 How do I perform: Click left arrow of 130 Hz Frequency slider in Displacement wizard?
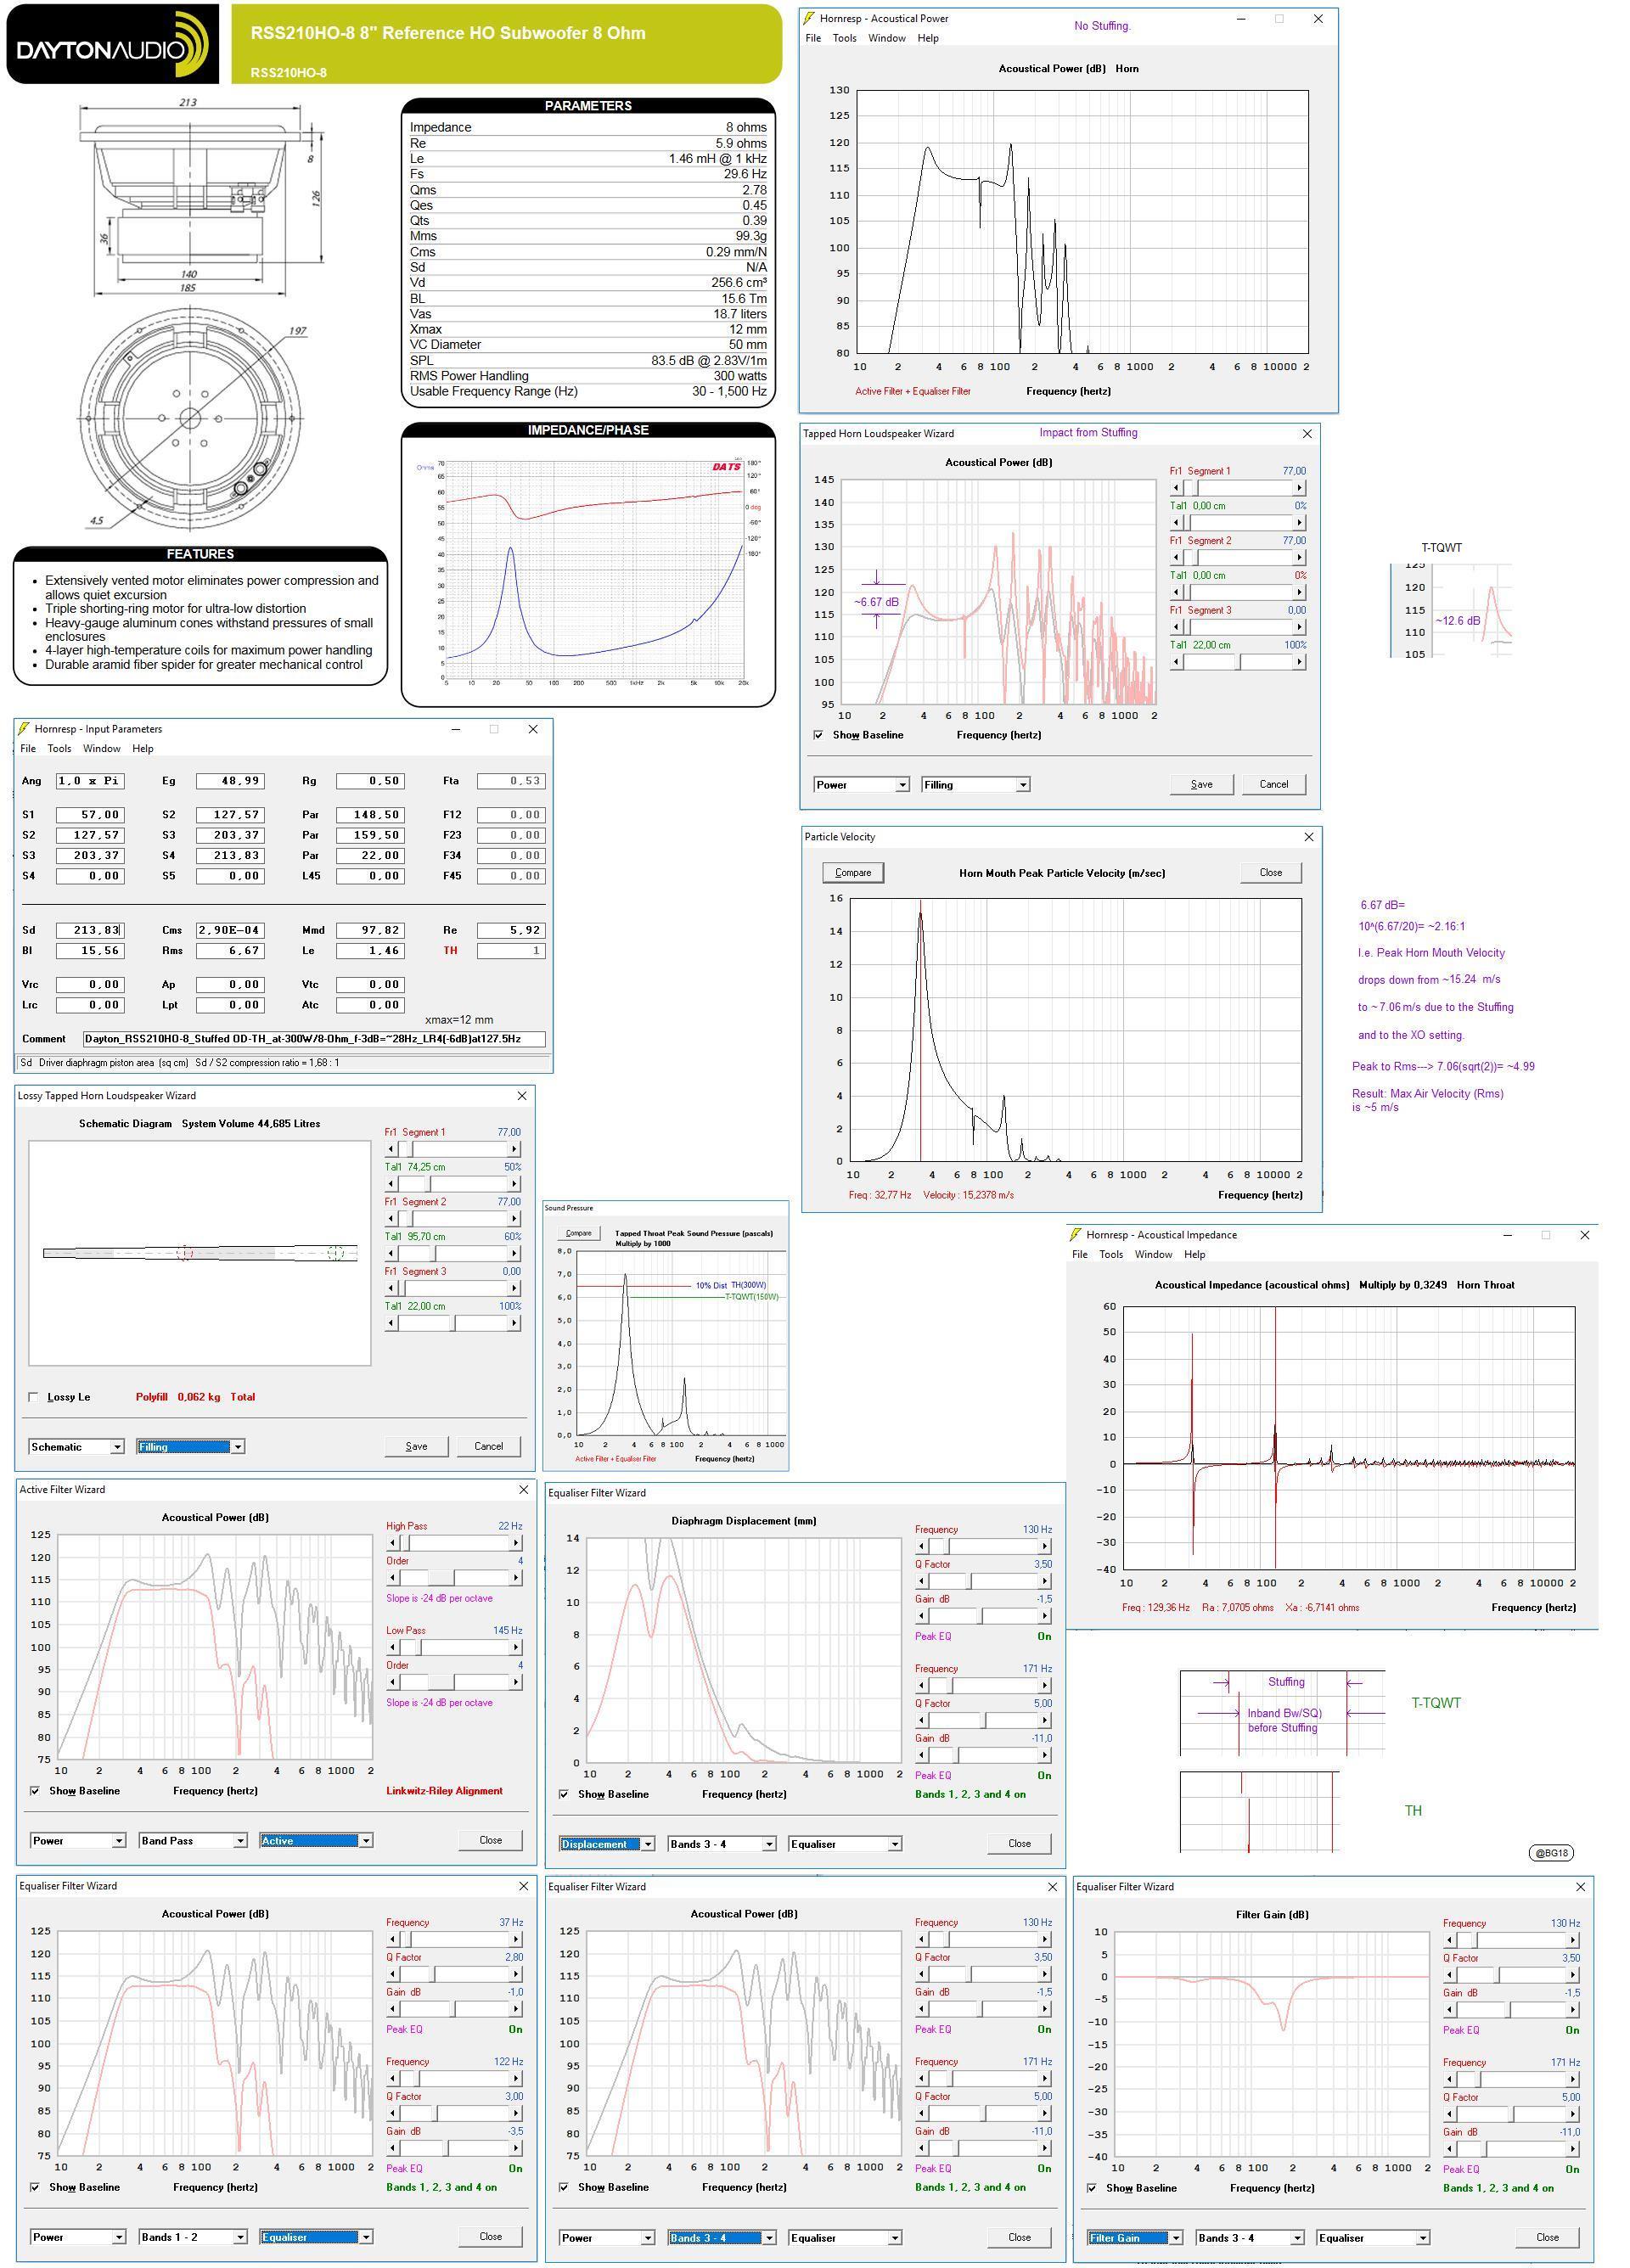[x=921, y=1546]
